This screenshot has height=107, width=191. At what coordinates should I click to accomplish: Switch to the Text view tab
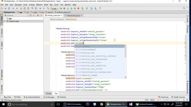click(56, 93)
